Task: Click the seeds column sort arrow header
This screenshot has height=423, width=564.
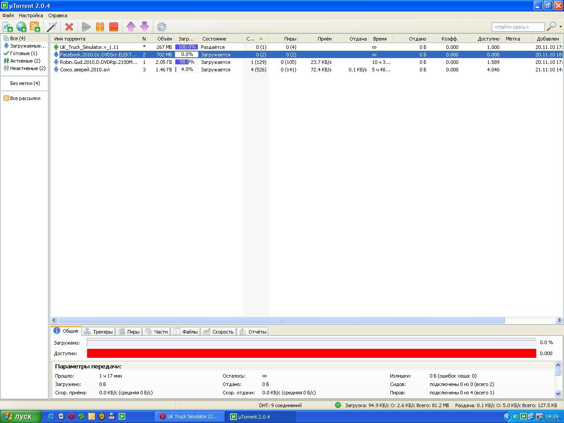Action: coord(255,39)
